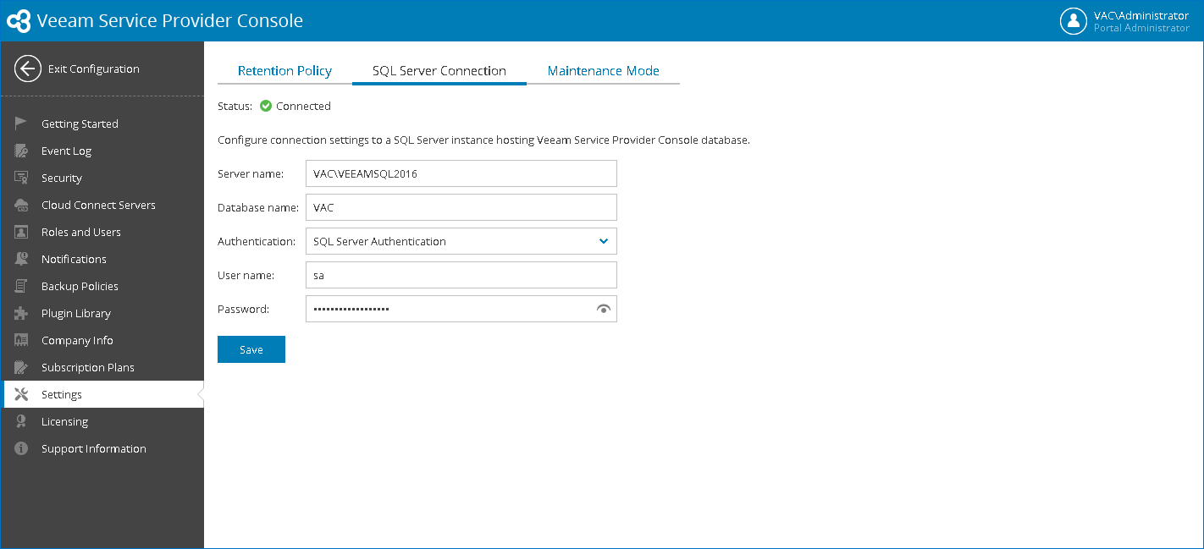Click Exit Configuration link
Image resolution: width=1204 pixels, height=549 pixels.
click(x=94, y=69)
